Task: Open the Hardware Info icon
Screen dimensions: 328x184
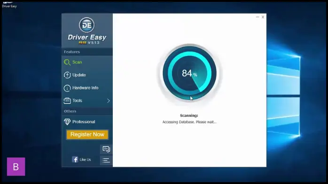Action: [x=67, y=88]
